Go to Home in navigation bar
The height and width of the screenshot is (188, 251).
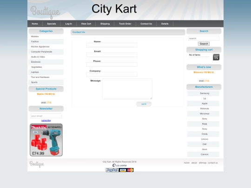tap(35, 24)
